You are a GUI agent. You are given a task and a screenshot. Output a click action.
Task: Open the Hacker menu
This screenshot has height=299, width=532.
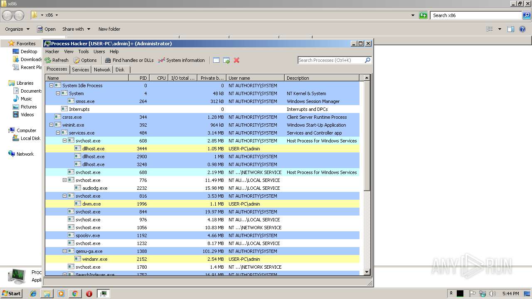(52, 51)
